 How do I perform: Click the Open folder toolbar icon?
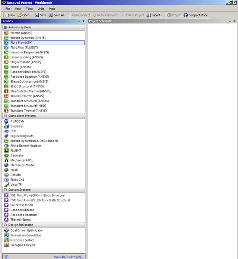[19, 15]
